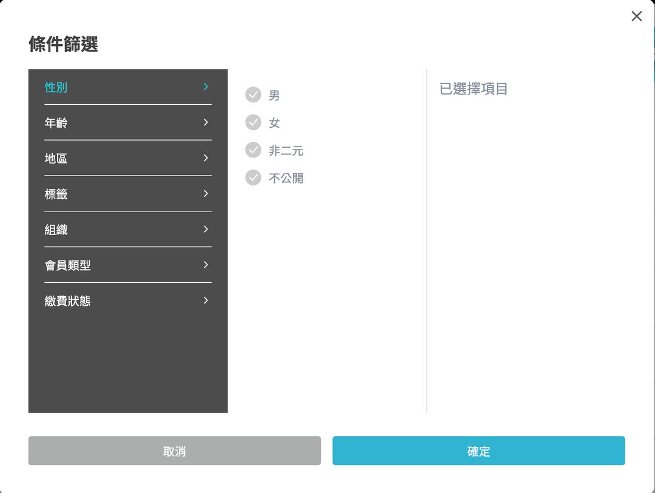Click the 取消 cancel button
The image size is (655, 493).
pos(174,451)
